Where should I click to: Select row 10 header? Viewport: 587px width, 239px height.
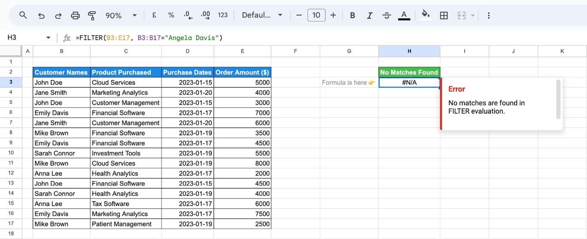point(11,153)
